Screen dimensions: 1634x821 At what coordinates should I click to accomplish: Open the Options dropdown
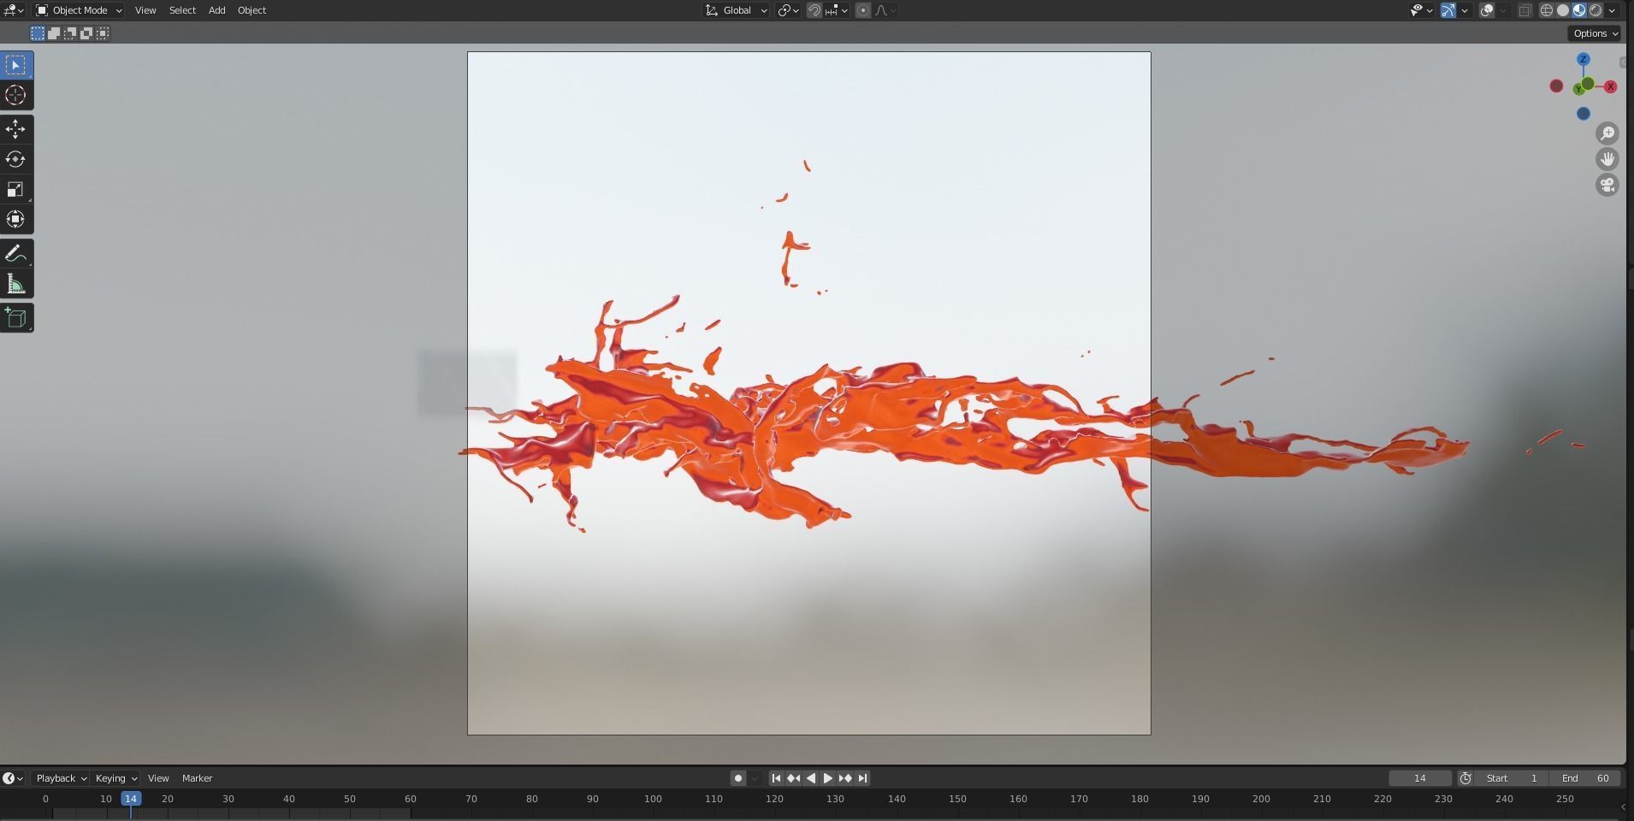point(1596,33)
